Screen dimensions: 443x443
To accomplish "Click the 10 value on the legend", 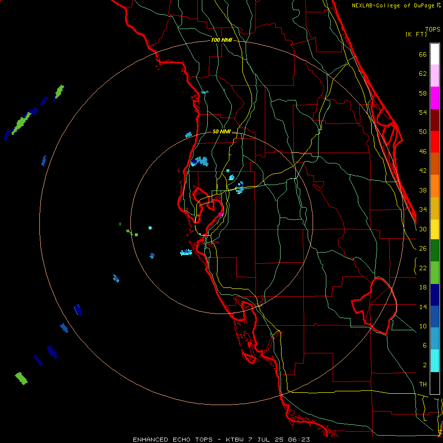I will (x=423, y=326).
